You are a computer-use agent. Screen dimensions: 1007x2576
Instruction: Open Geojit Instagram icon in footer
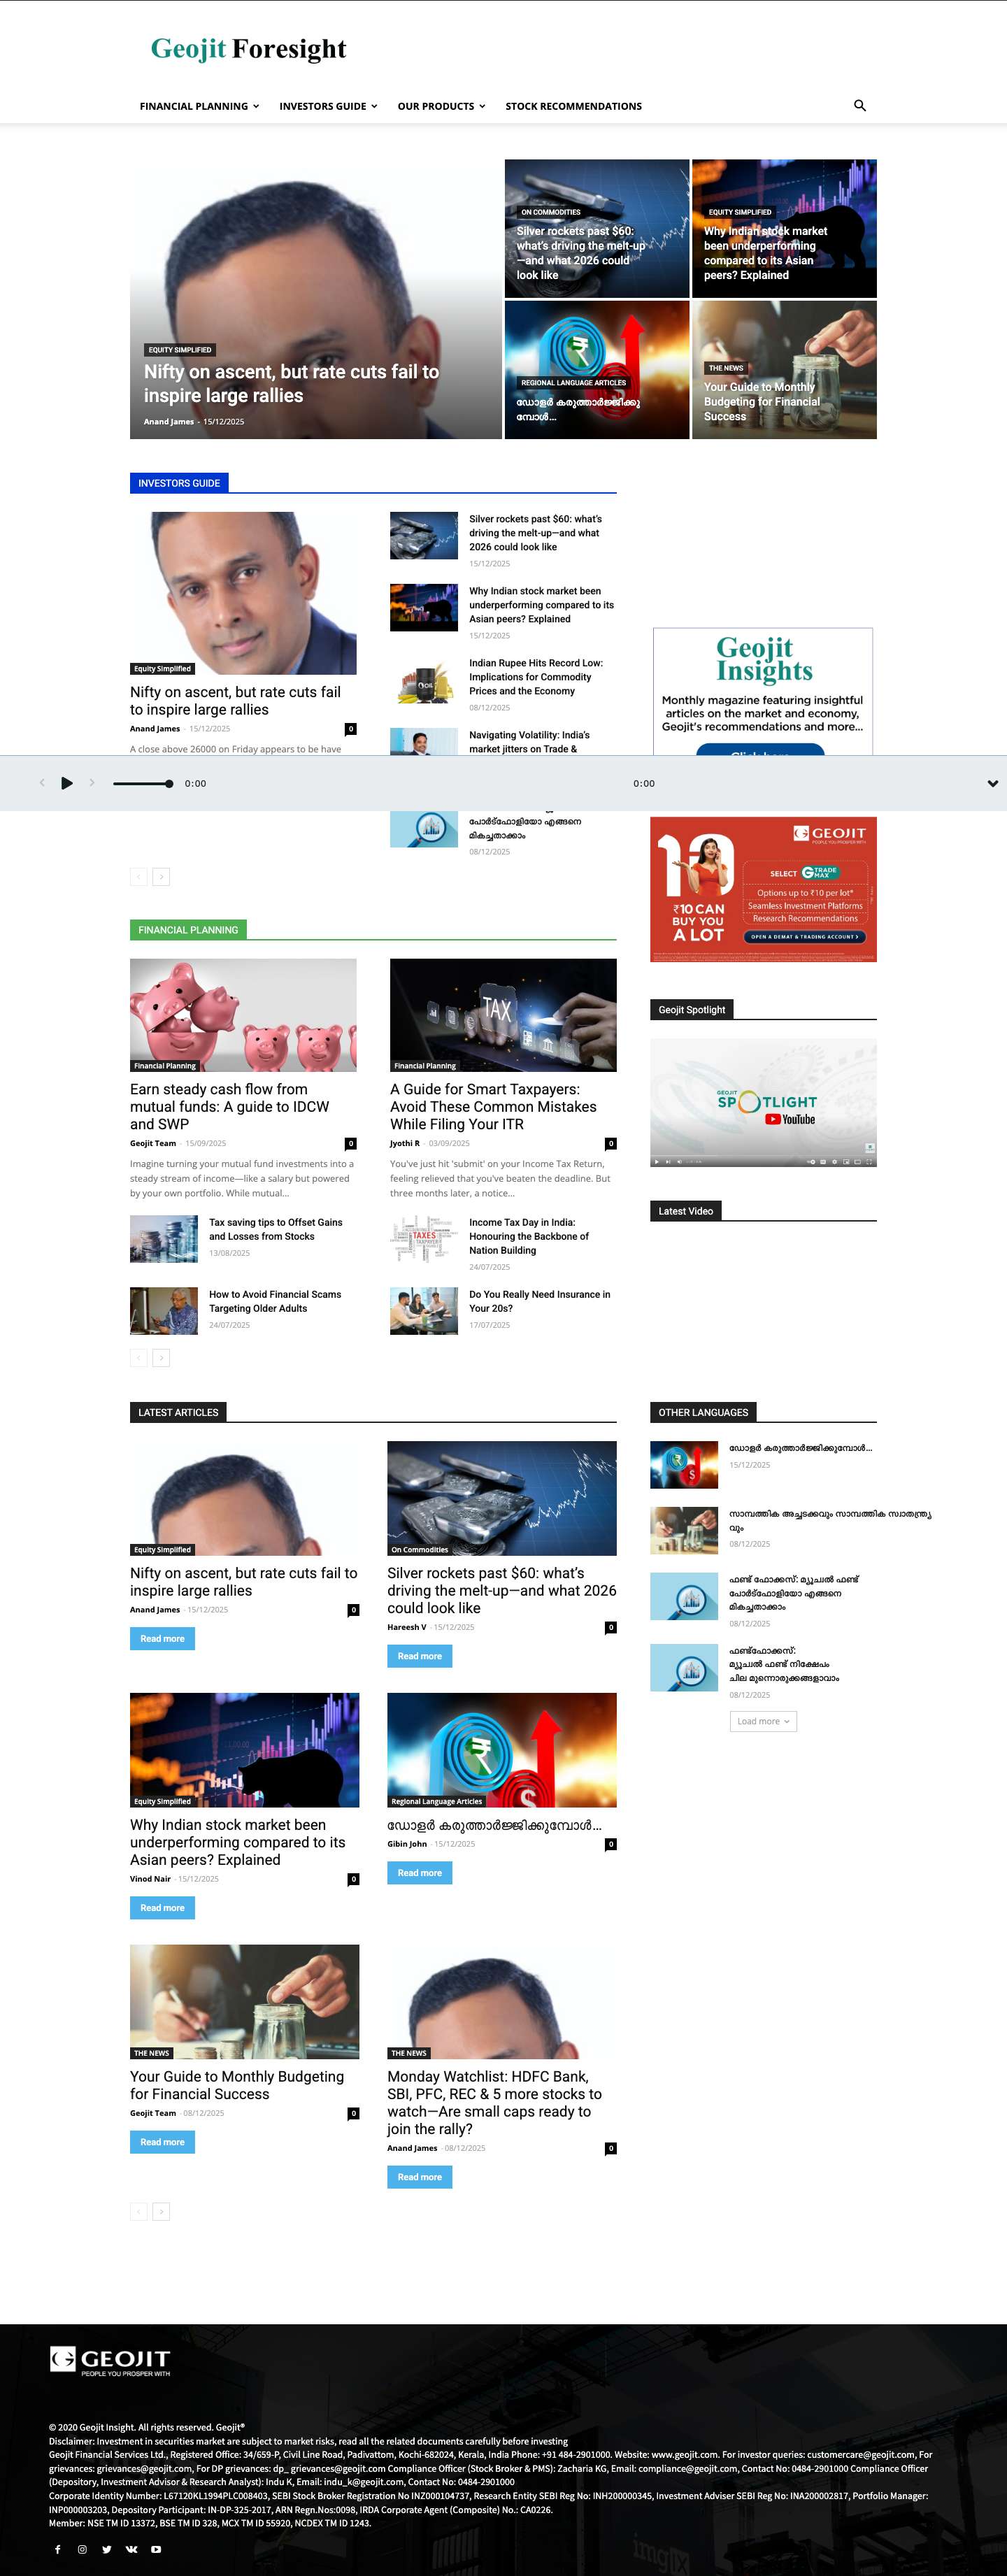point(82,2549)
